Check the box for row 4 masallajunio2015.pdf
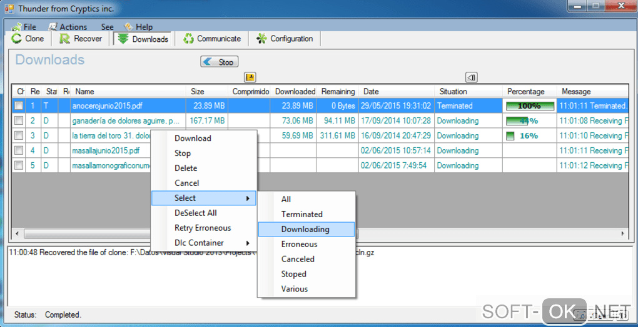Screen dimensions: 638x327 coord(19,151)
